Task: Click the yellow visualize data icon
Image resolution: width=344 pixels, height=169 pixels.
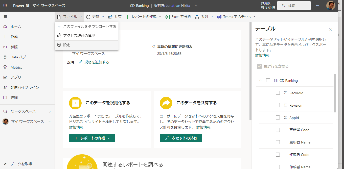Action: 75,103
